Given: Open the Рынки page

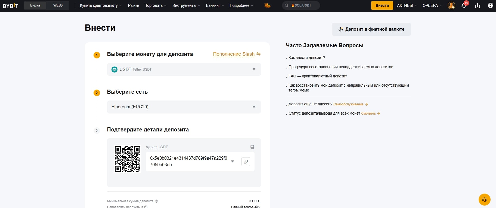Looking at the screenshot, I should coord(134,5).
